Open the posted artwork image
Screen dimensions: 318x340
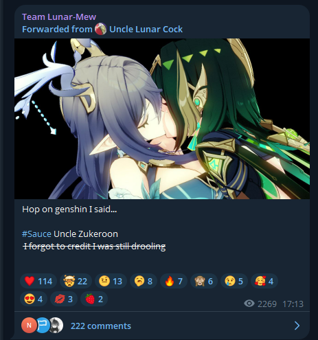[x=162, y=119]
